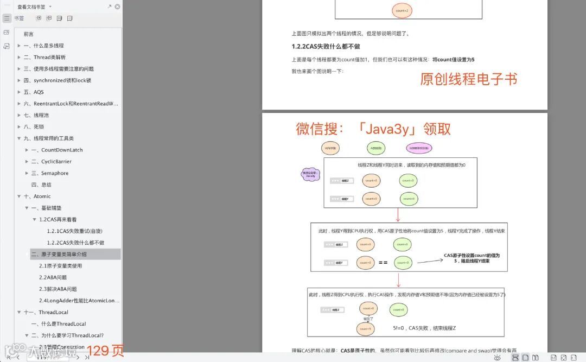Open the bookmarks panel sidebar icon
This screenshot has height=362, width=586.
[7, 18]
